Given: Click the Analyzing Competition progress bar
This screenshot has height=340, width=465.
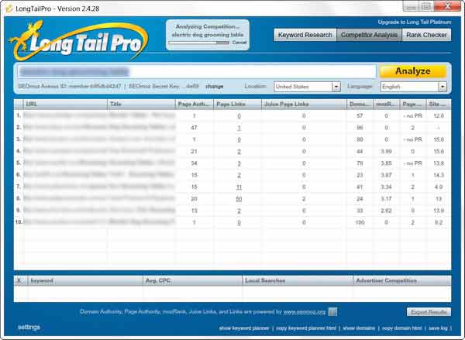Looking at the screenshot, I should 199,43.
